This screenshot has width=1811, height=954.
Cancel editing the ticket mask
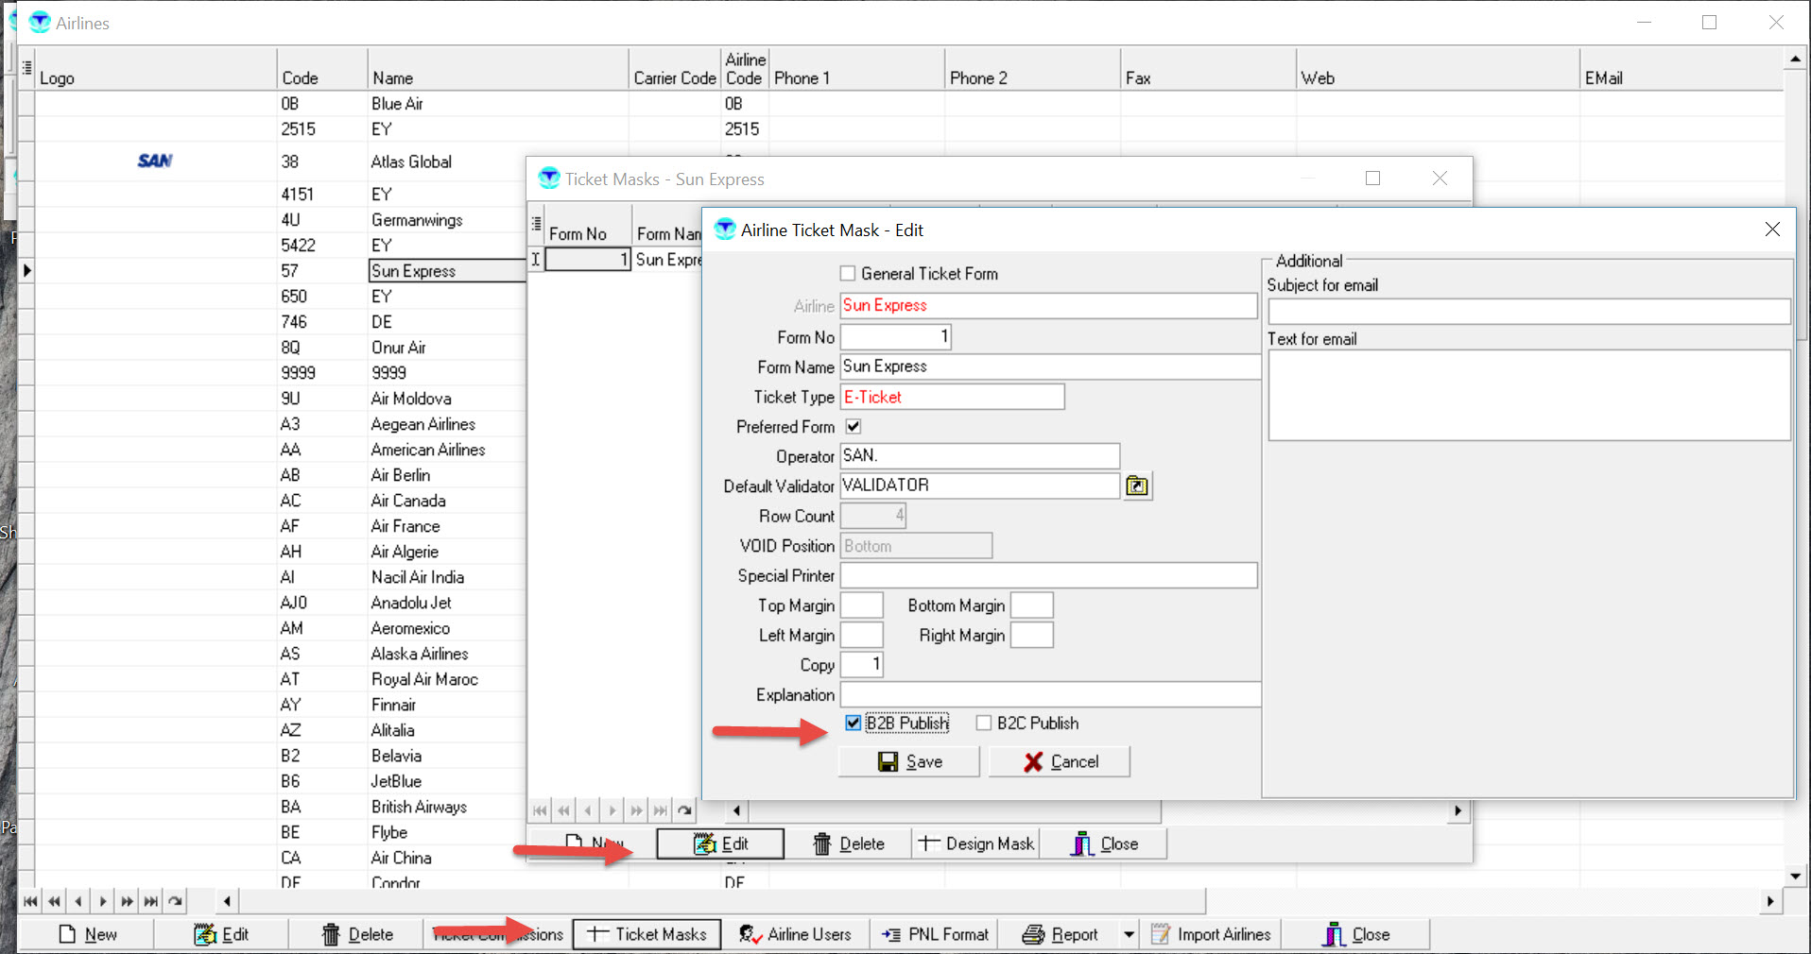point(1060,762)
